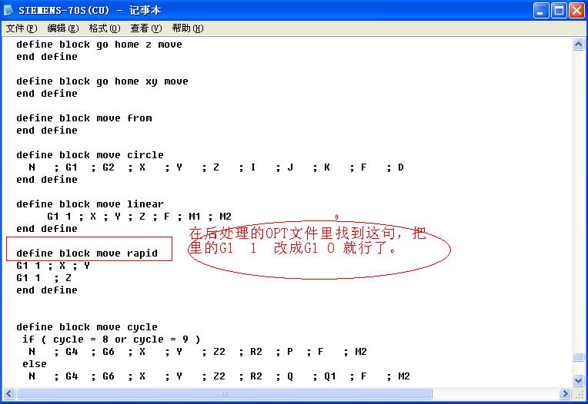
Task: Click the vertical scrollbar down arrow
Action: tap(578, 381)
